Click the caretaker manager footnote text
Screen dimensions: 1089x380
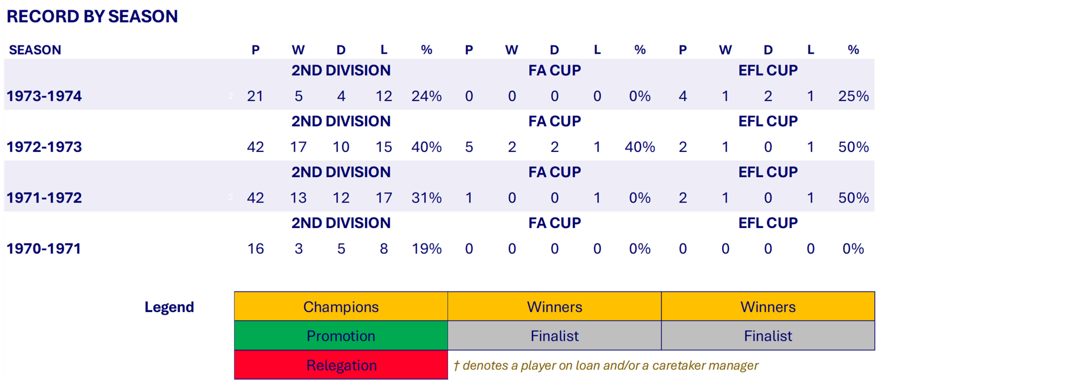click(606, 365)
